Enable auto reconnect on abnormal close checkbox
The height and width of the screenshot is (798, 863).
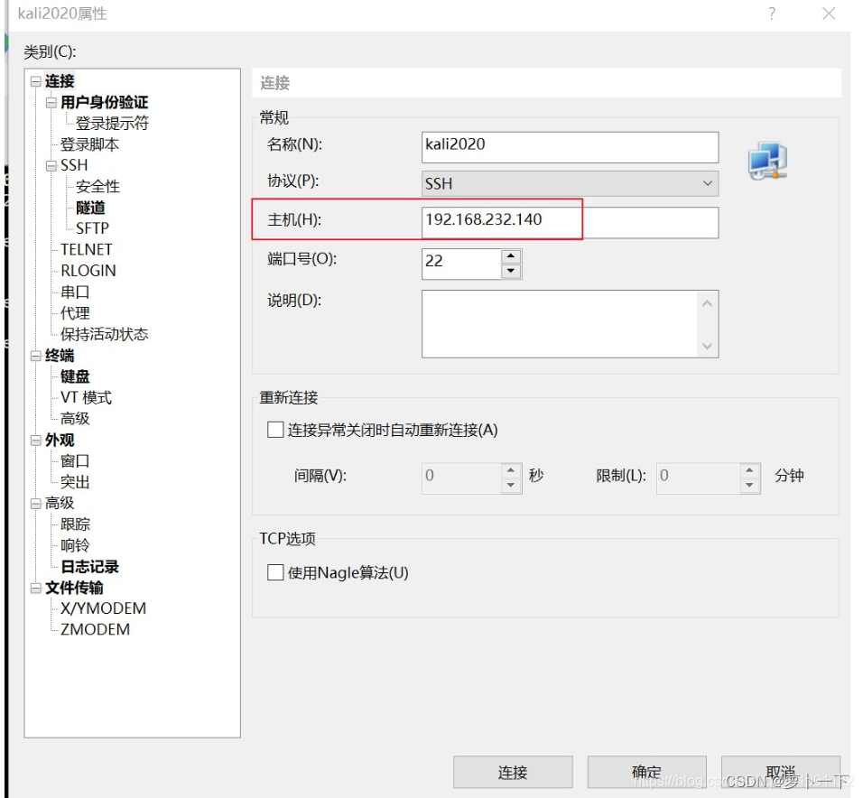pyautogui.click(x=275, y=430)
